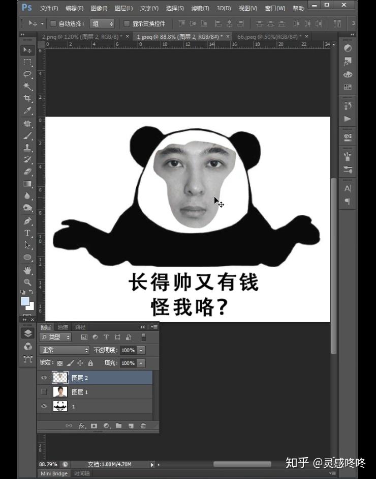Select the History Brush tool
Image resolution: width=376 pixels, height=479 pixels.
27,160
